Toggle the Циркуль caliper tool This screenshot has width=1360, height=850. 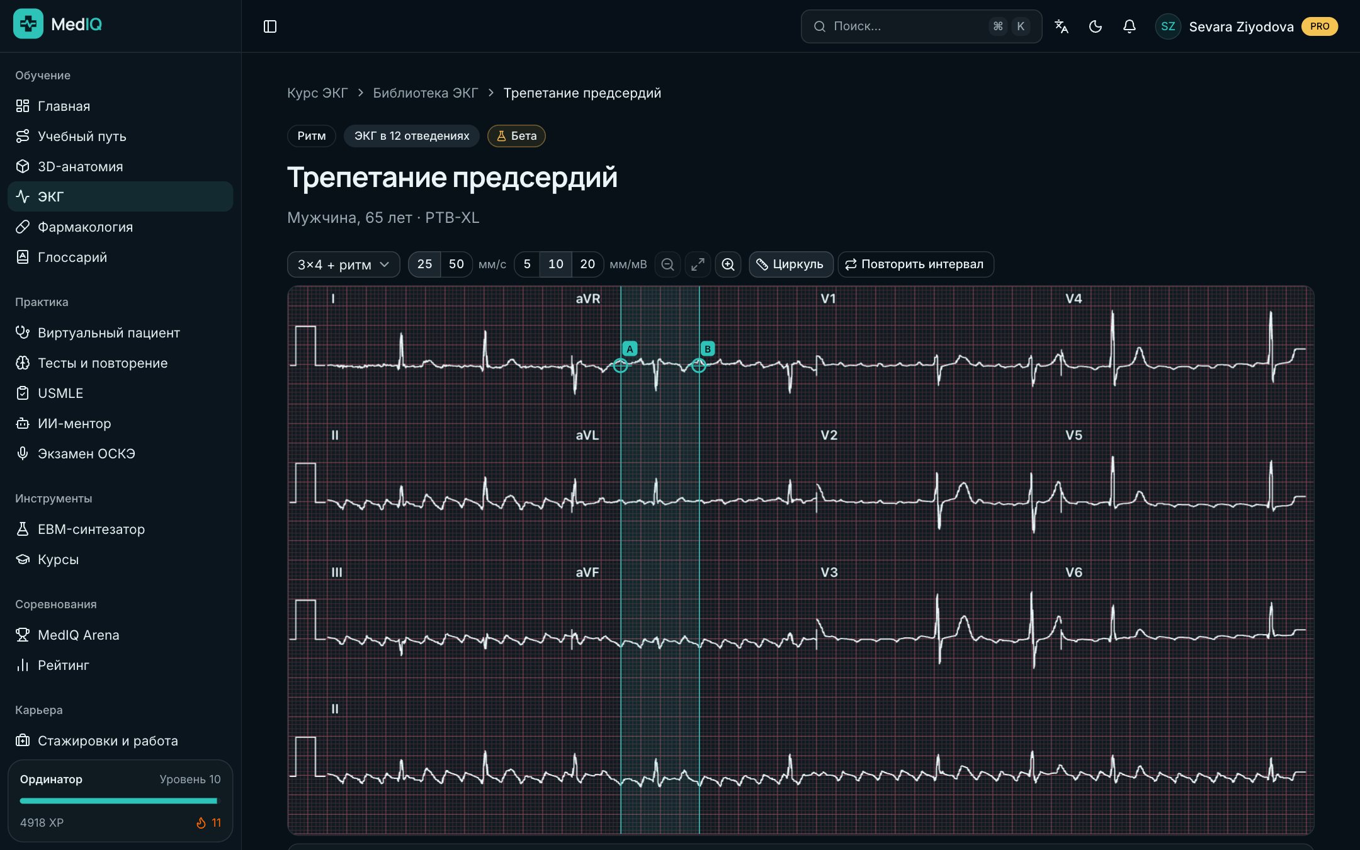coord(791,264)
